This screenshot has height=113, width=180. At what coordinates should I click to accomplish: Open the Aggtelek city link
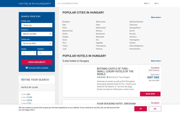click(99, 43)
